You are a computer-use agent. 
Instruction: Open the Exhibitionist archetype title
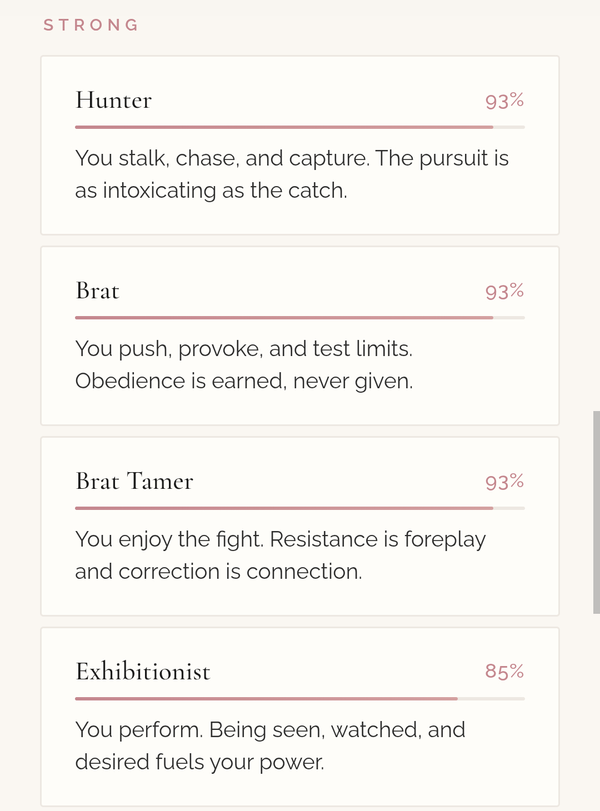click(x=143, y=672)
